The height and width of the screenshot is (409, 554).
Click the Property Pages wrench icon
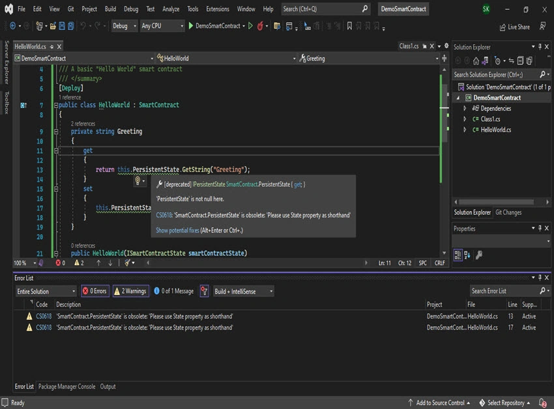coord(479,255)
